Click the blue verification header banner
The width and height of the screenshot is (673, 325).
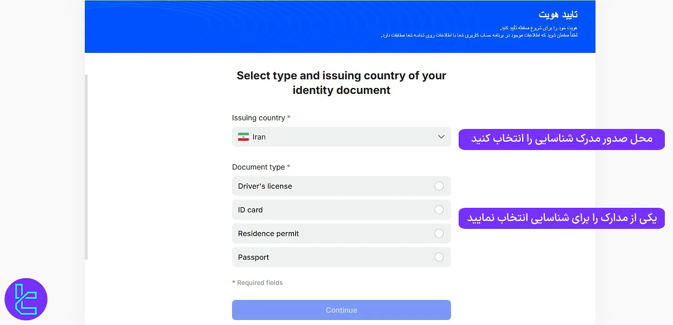pos(340,26)
